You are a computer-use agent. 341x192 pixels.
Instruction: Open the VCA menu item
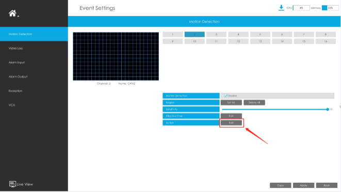pos(12,105)
